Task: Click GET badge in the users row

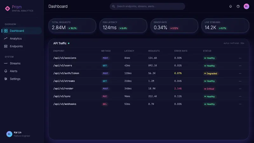Action: click(x=105, y=66)
